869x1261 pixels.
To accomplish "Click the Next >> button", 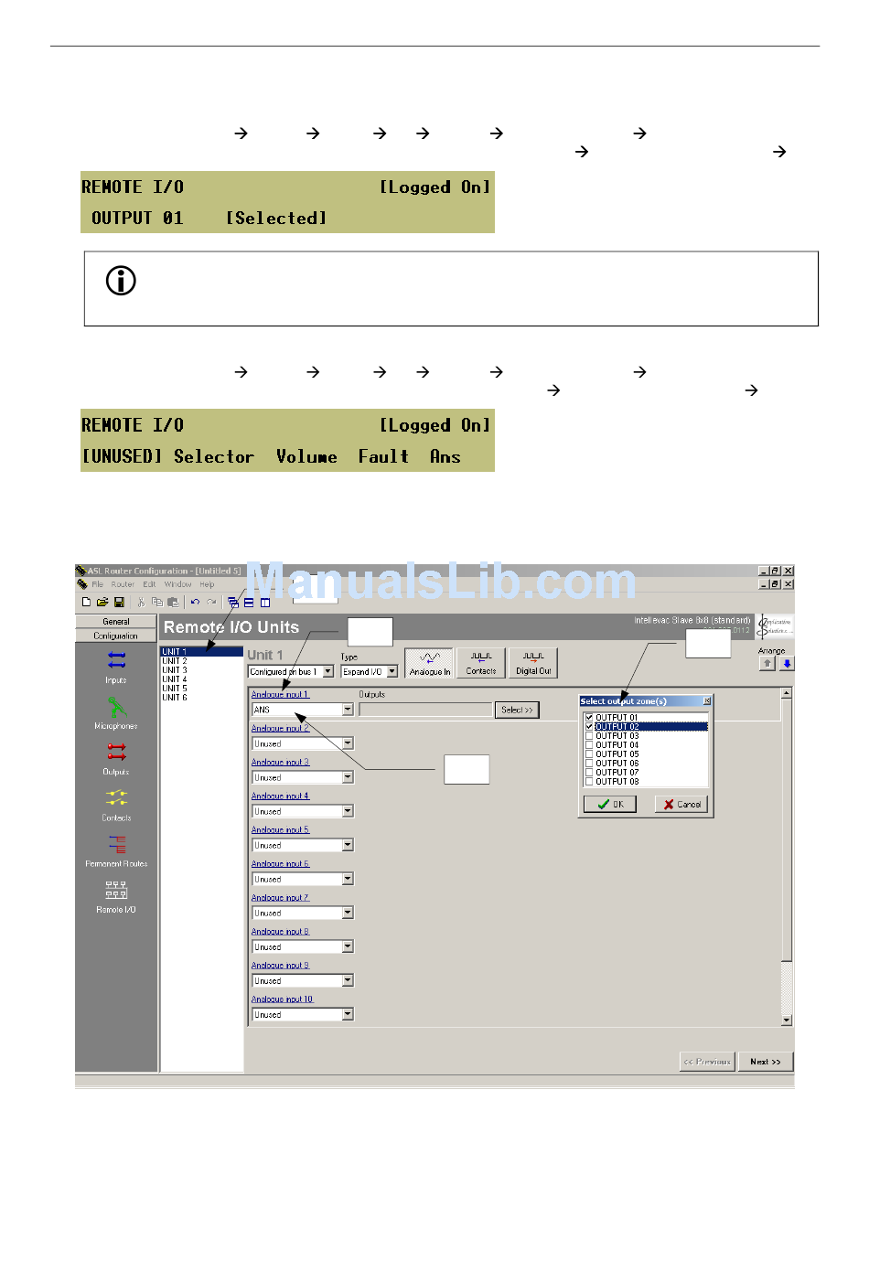I will pyautogui.click(x=766, y=1062).
